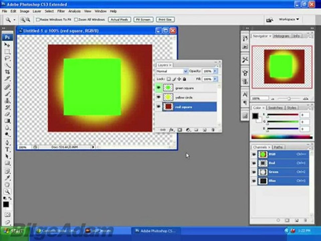Select the Pen tool
Viewport: 321px width, 241px height.
(x=7, y=143)
